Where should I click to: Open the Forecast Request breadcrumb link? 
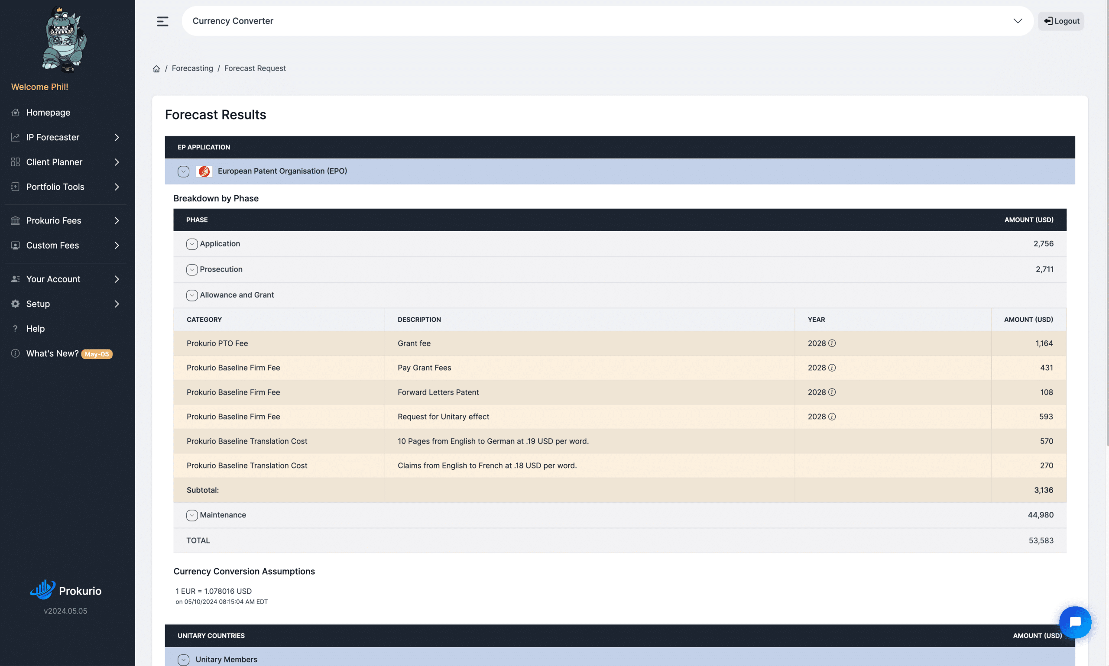click(255, 68)
